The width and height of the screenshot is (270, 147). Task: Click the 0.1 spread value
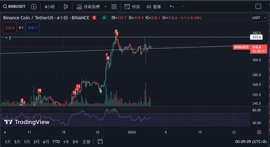point(21,28)
